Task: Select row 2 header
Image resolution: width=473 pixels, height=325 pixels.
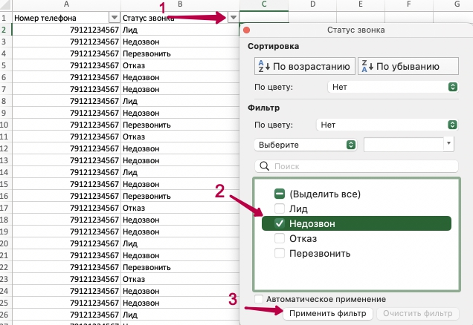Action: pyautogui.click(x=4, y=30)
